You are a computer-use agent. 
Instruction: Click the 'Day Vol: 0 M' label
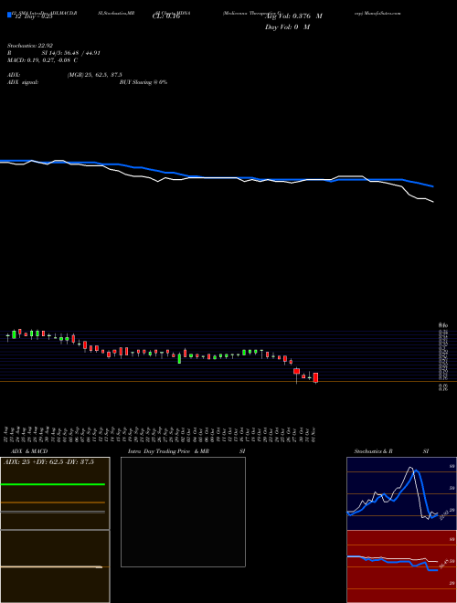(x=287, y=27)
